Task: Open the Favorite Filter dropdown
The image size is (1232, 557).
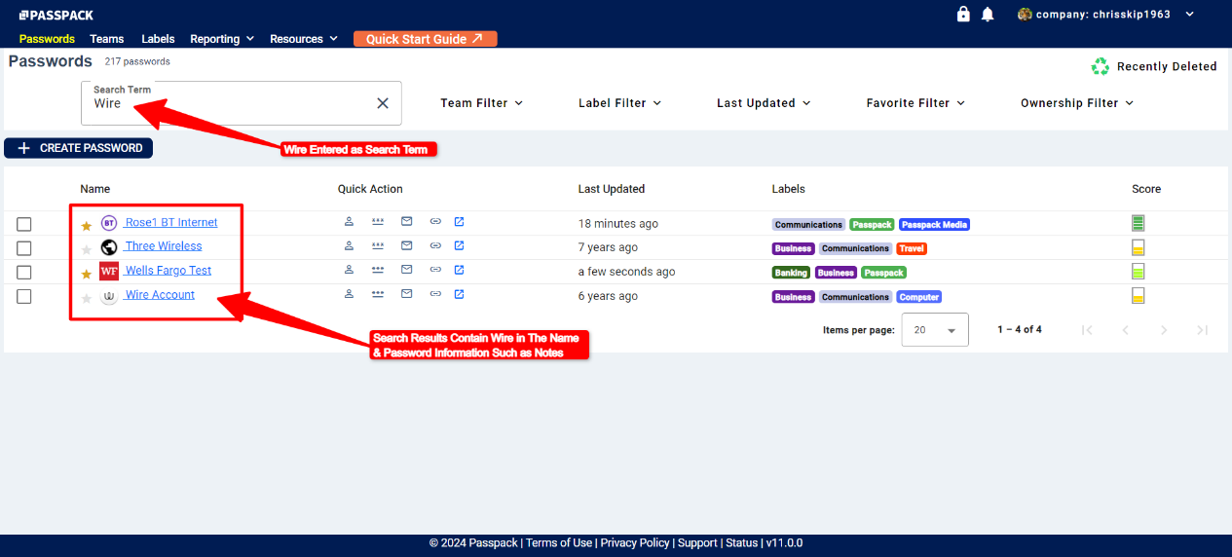Action: [x=915, y=103]
